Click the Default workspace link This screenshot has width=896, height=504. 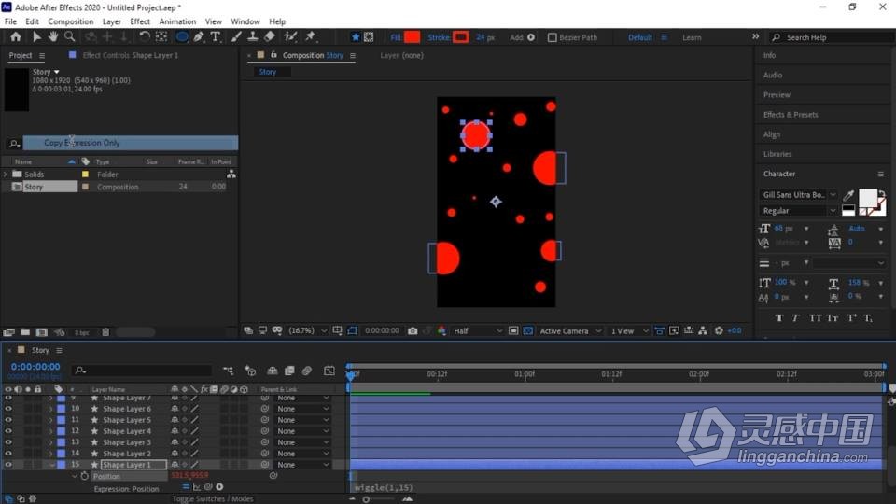click(x=640, y=37)
